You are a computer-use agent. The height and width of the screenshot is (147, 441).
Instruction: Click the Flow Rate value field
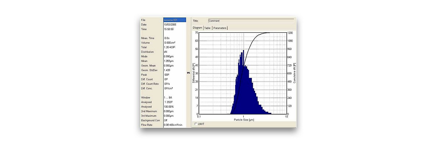(173, 125)
